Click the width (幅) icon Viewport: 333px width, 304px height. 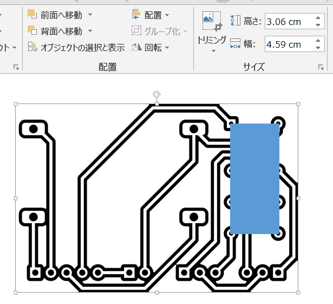pyautogui.click(x=236, y=43)
